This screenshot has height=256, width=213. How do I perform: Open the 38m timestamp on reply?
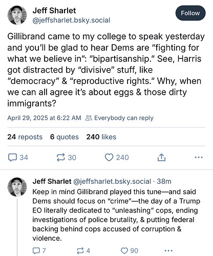pos(164,181)
